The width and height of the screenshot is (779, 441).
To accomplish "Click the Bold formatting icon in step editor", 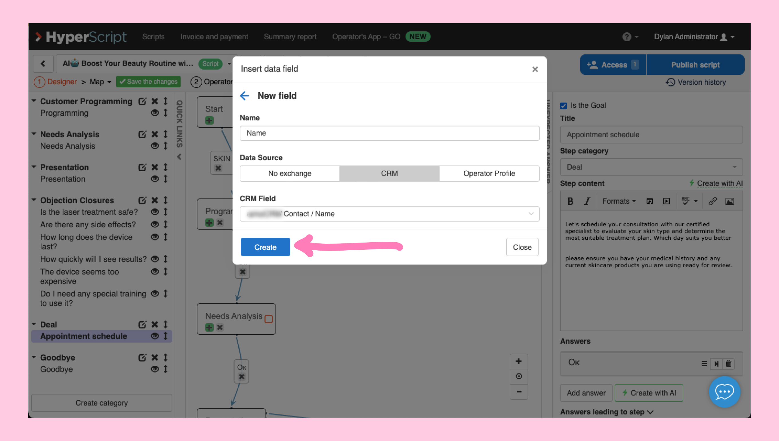I will coord(570,201).
